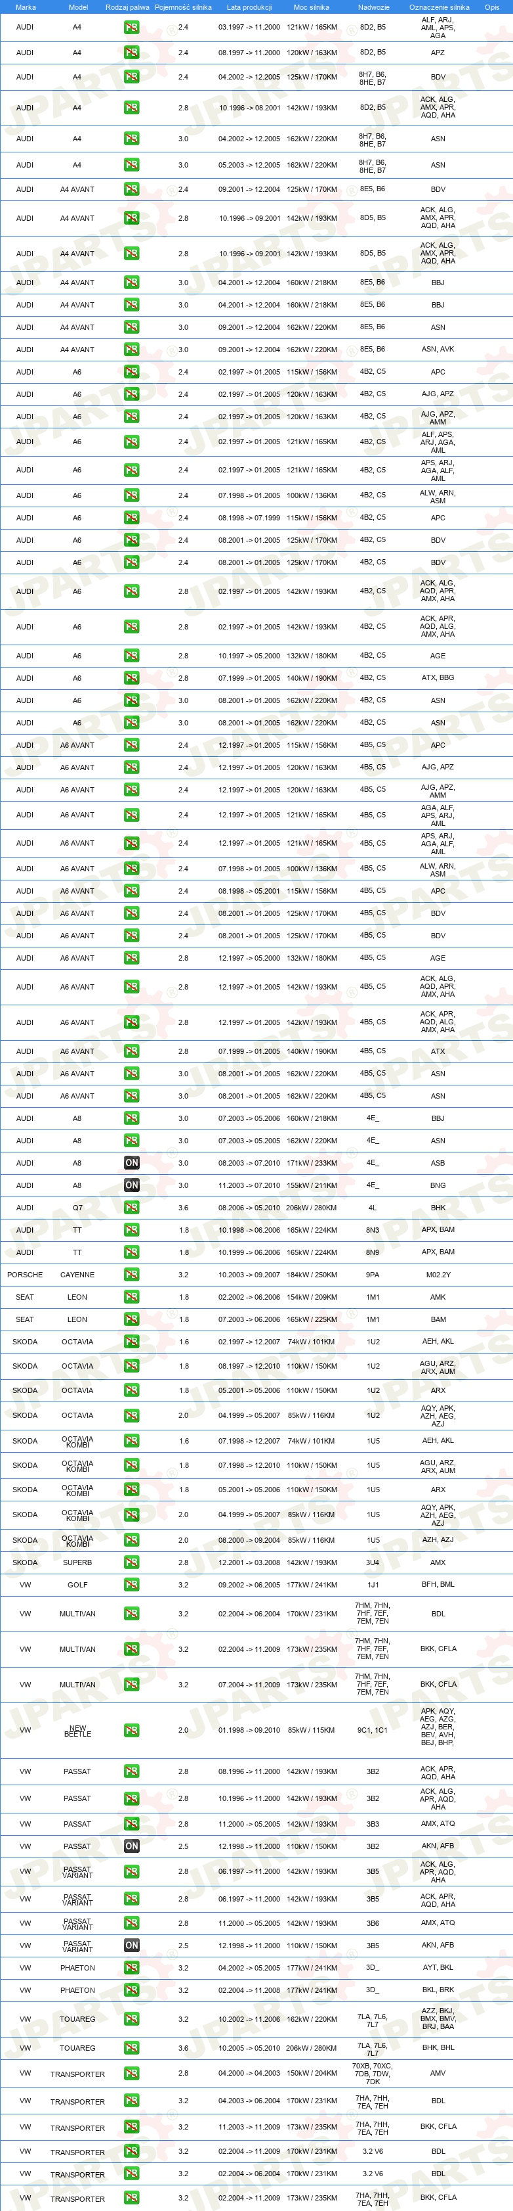Viewport: 513px width, 2211px height.
Task: Click the Pojemność silnika column header
Action: 183,7
